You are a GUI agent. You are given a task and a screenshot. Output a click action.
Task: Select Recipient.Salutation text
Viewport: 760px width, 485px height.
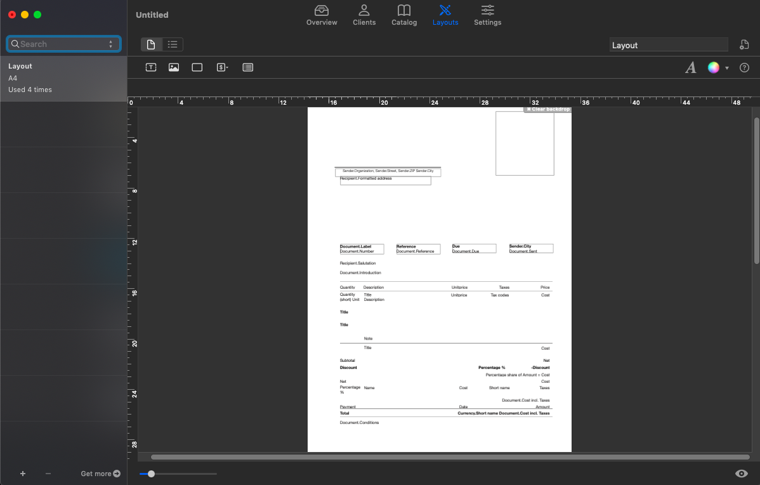[x=358, y=263]
